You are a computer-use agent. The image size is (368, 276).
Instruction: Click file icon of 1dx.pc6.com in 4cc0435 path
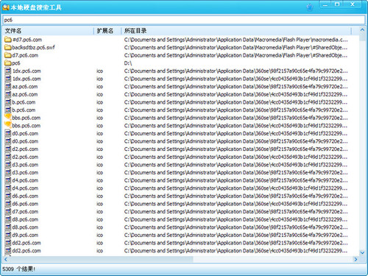(8, 79)
